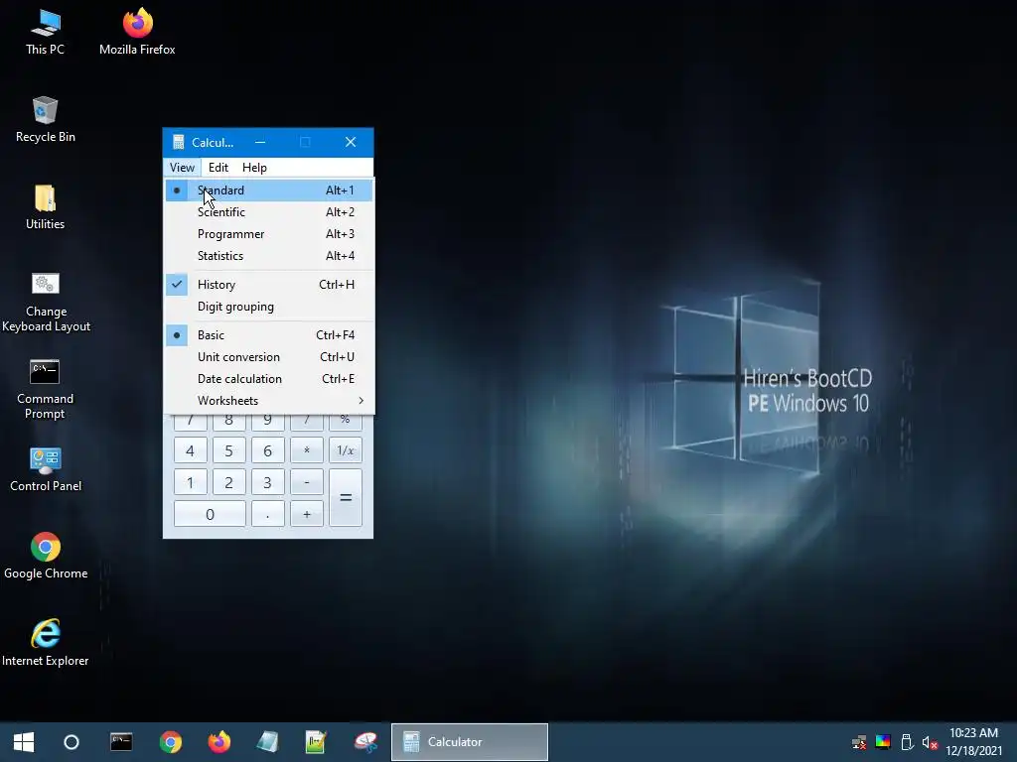
Task: Switch to Statistics mode
Action: coord(268,256)
